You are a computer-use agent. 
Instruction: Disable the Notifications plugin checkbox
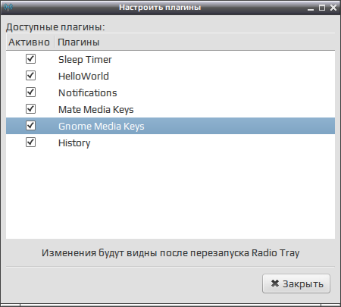(30, 92)
